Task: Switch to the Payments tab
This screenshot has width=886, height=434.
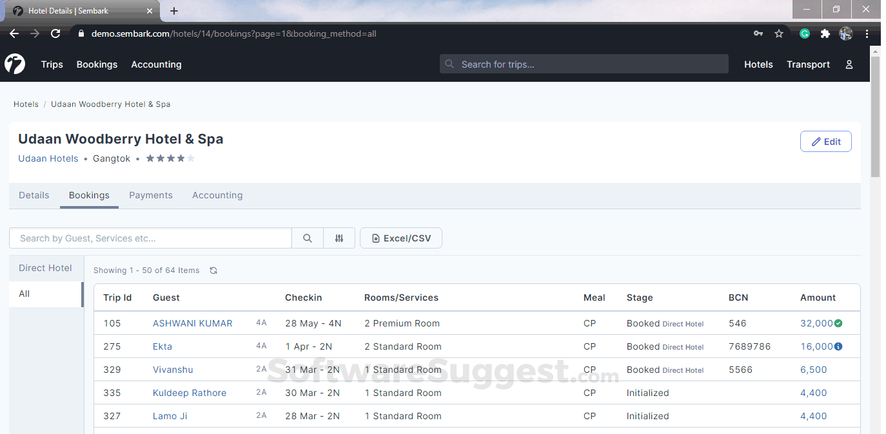Action: click(x=151, y=195)
